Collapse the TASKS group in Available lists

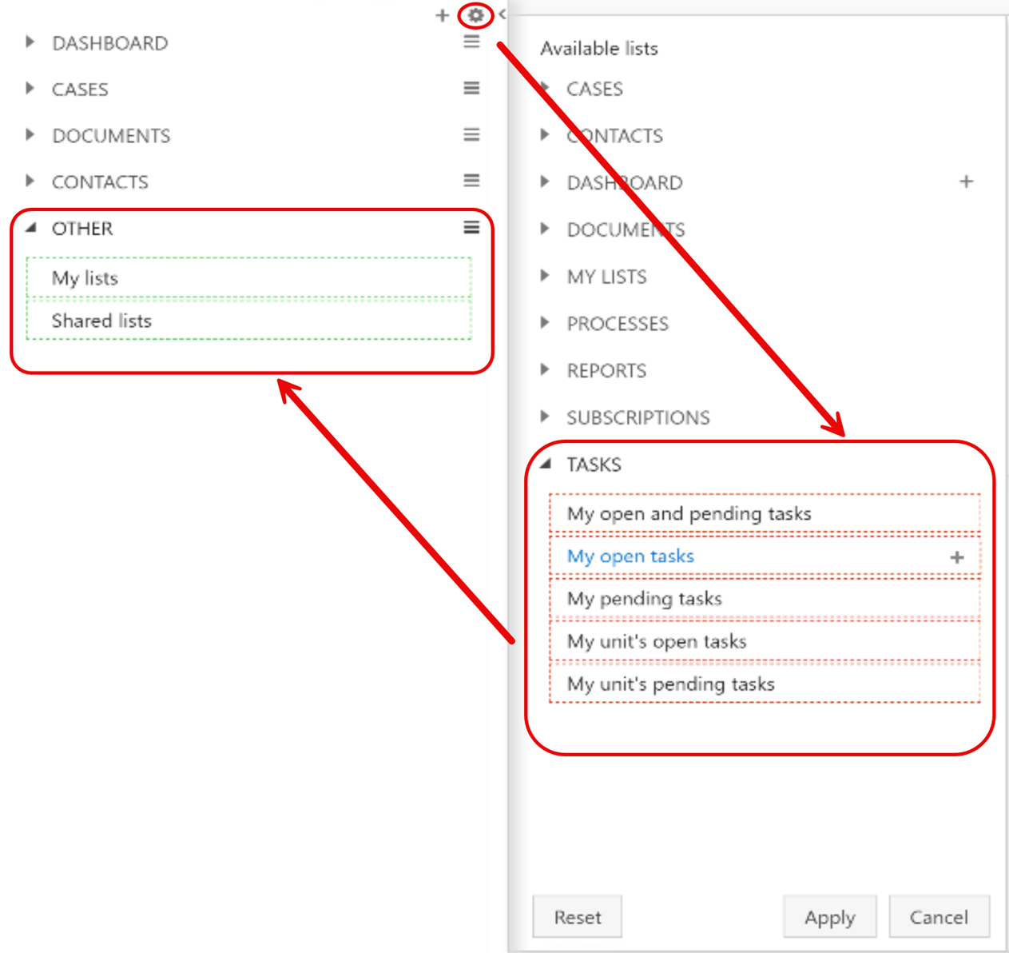point(546,464)
